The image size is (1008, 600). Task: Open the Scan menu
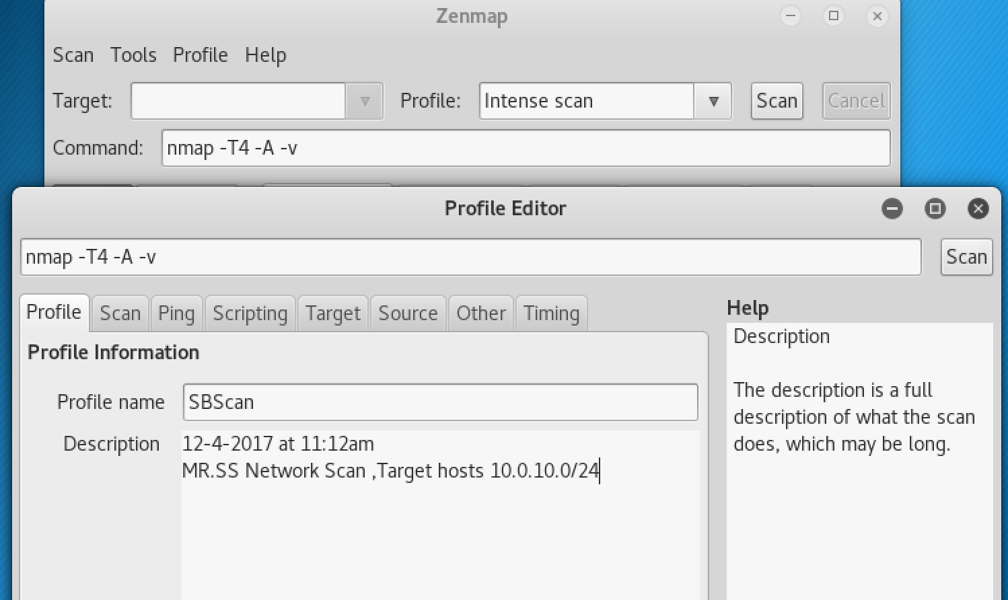(73, 55)
